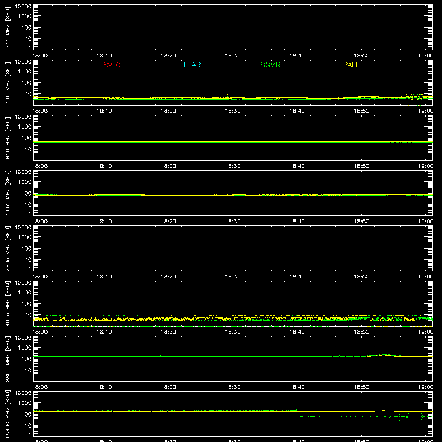Click the 10 tick in 1415 MHz panel
Image resolution: width=442 pixels, height=442 pixels.
point(28,204)
